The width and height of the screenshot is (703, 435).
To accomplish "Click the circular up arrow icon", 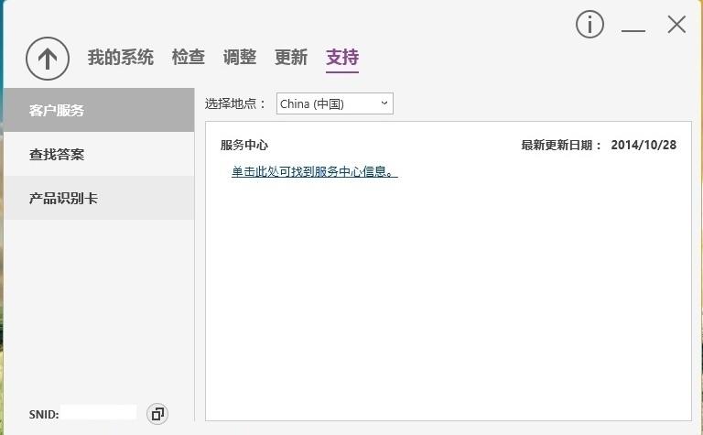I will click(48, 59).
